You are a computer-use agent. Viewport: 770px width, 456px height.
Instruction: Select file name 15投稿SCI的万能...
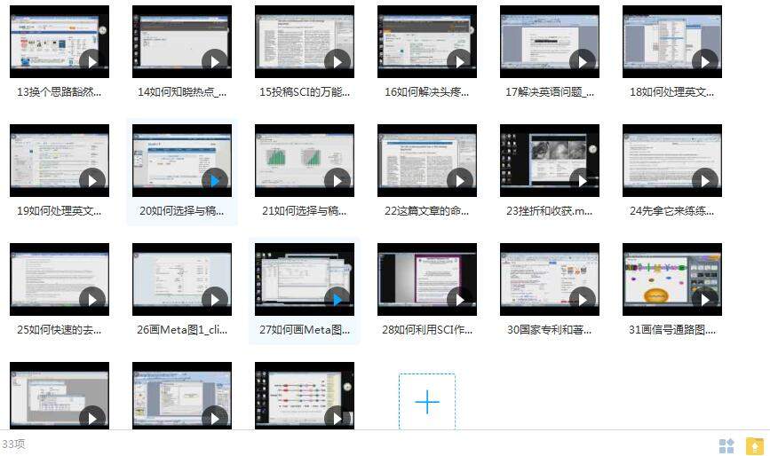pyautogui.click(x=305, y=91)
